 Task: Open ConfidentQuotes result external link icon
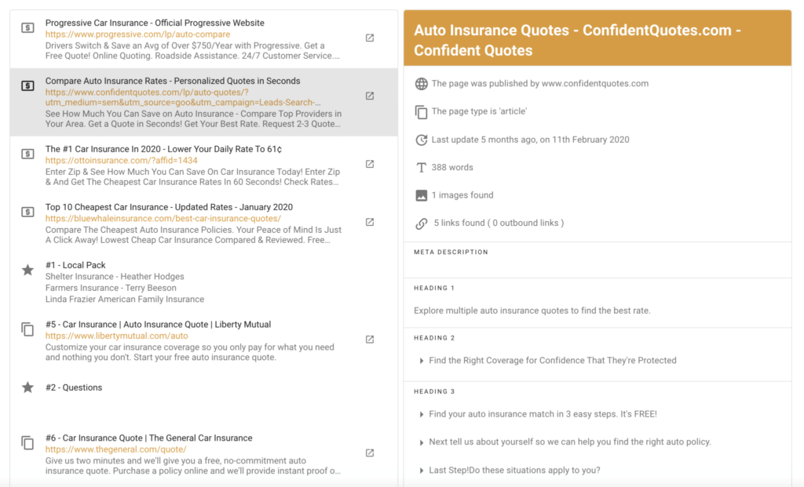[370, 96]
